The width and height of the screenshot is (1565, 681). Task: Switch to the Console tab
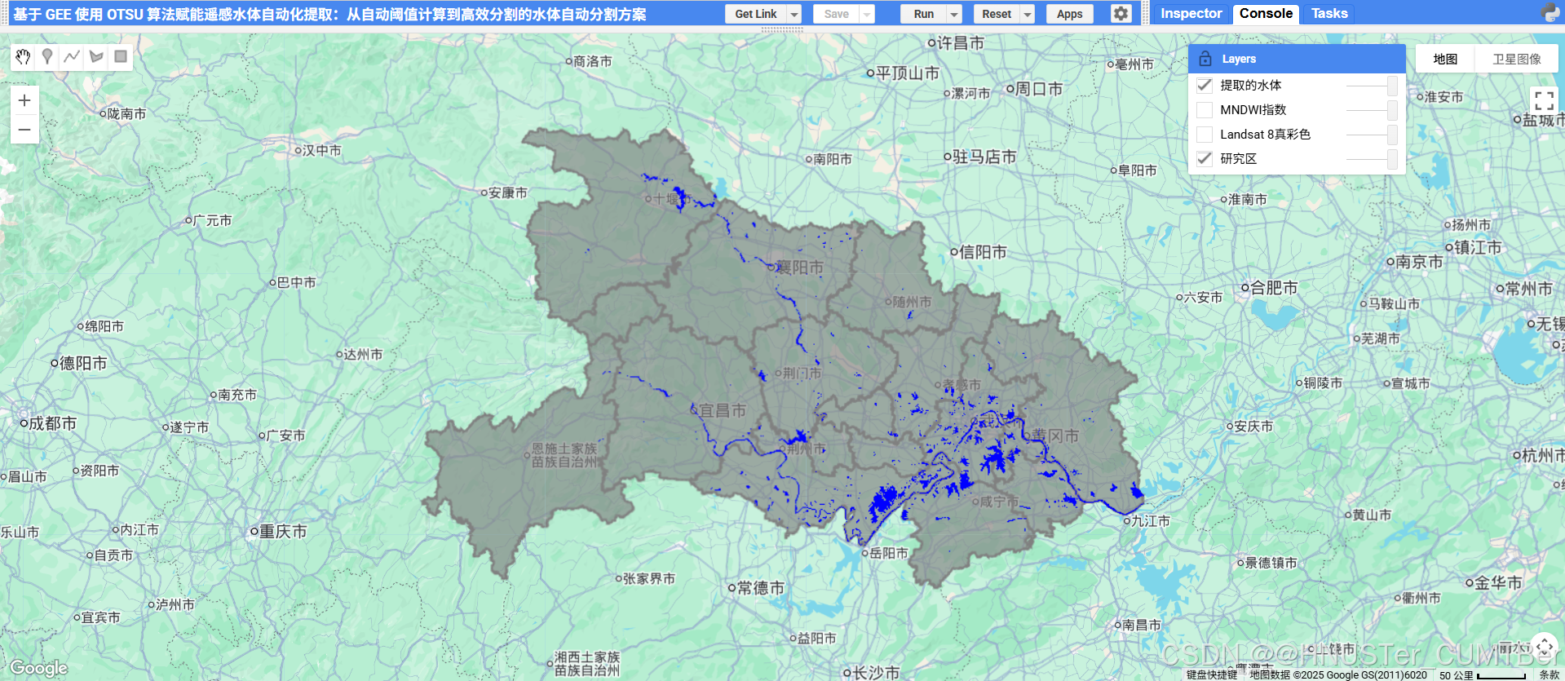1266,13
